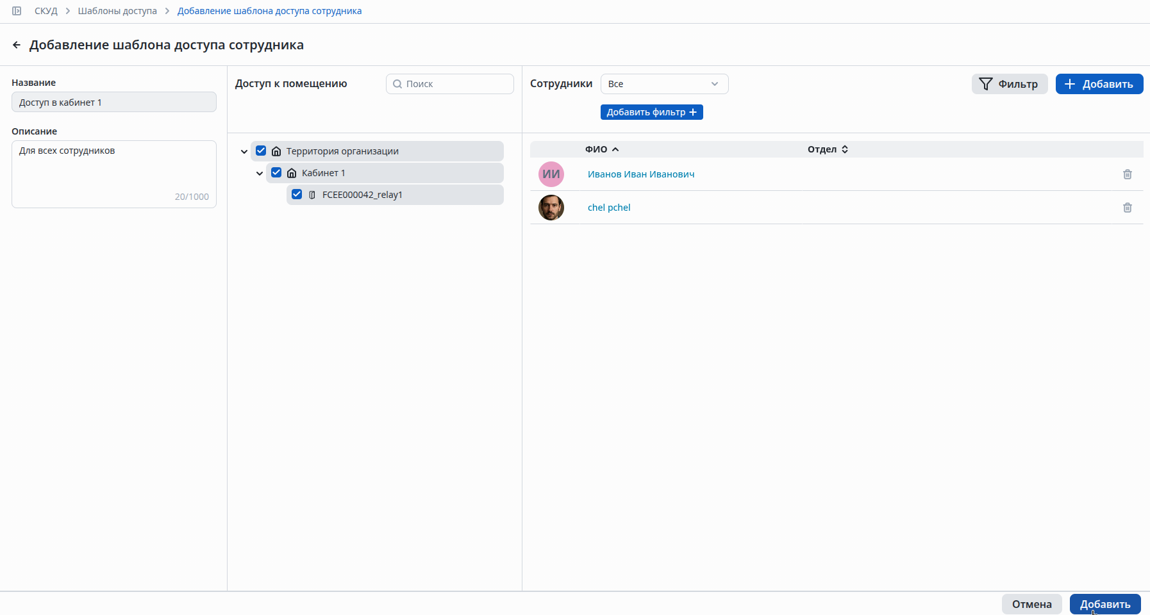Click the Отмена button
The image size is (1150, 615).
pos(1032,604)
